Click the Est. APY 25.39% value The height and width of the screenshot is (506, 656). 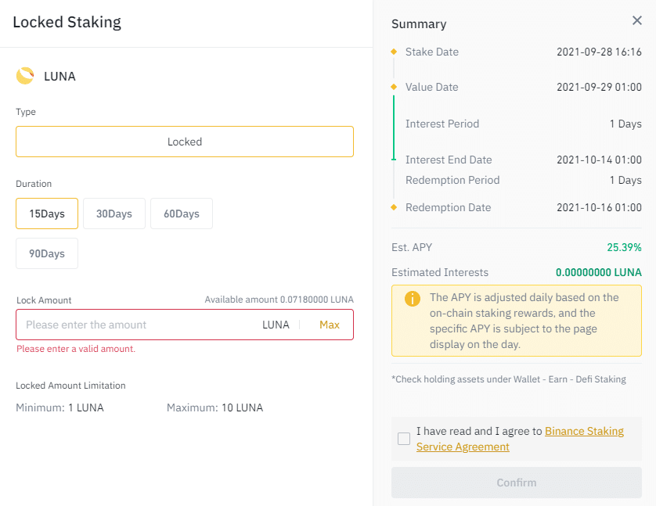tap(624, 247)
